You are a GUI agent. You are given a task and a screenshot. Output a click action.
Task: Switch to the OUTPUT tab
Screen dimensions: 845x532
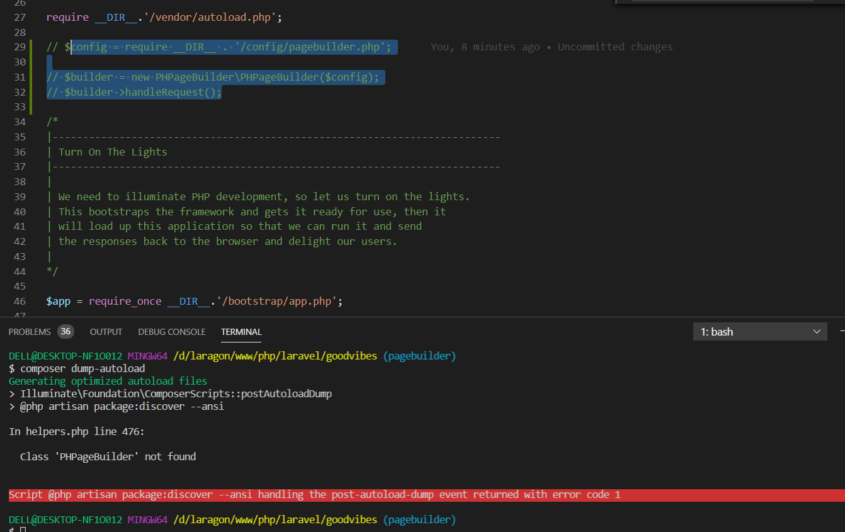coord(106,332)
